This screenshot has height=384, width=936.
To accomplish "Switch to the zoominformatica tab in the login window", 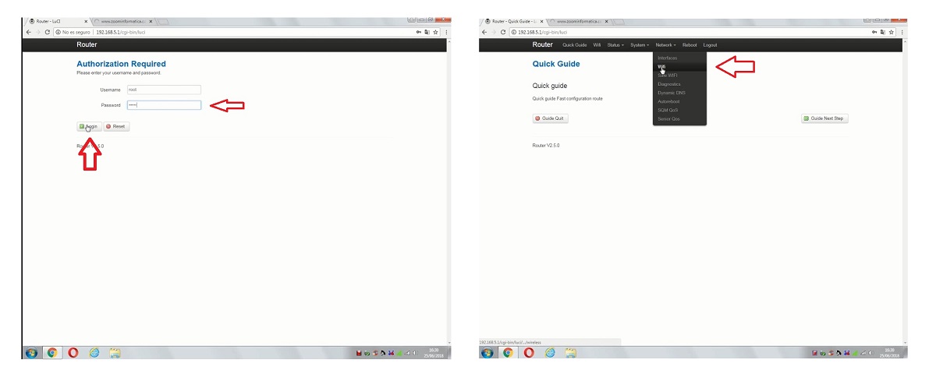I will pos(123,21).
